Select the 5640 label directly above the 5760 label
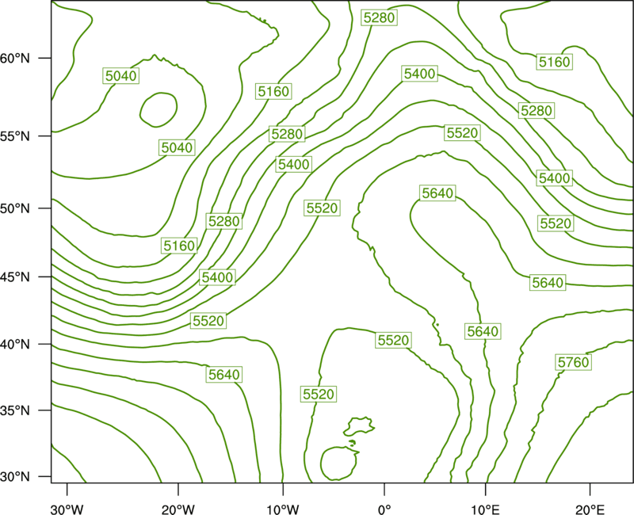 pos(548,282)
